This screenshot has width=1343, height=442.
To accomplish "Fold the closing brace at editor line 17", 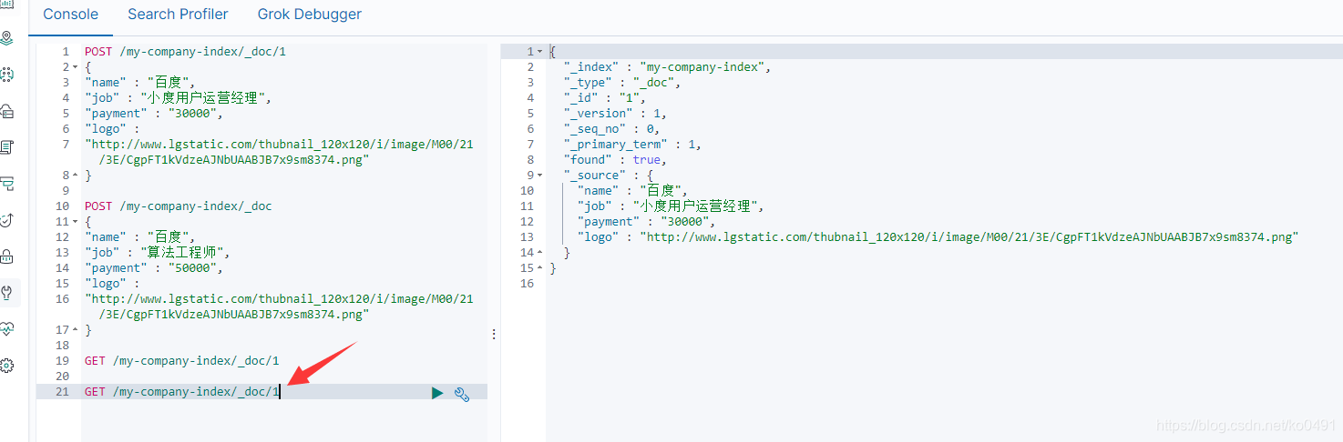I will 75,329.
